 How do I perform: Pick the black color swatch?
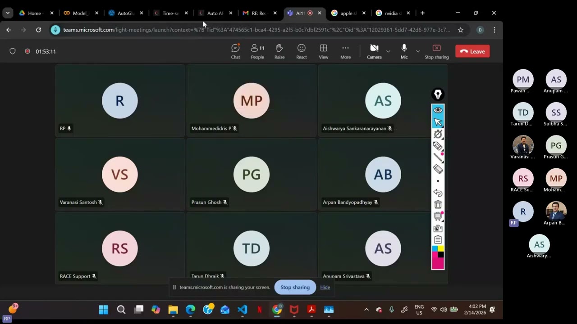[x=441, y=255]
